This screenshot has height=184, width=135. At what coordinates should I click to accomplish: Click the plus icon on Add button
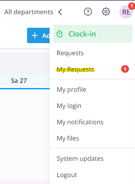coord(35,36)
